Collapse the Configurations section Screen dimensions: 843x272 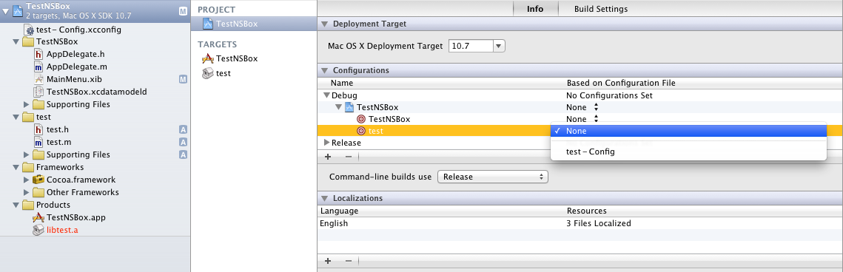tap(324, 70)
